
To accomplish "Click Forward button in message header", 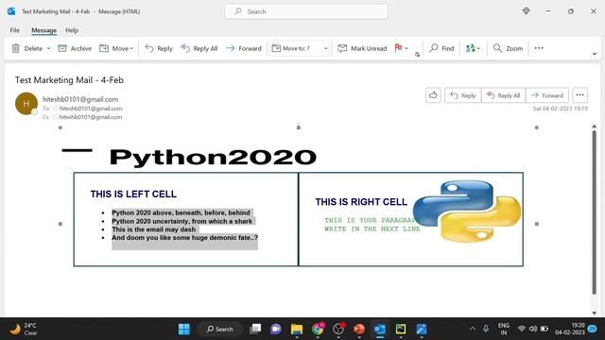I will 546,95.
